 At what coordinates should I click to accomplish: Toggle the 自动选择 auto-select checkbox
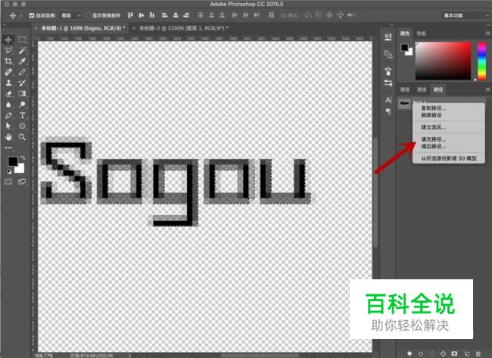click(32, 15)
